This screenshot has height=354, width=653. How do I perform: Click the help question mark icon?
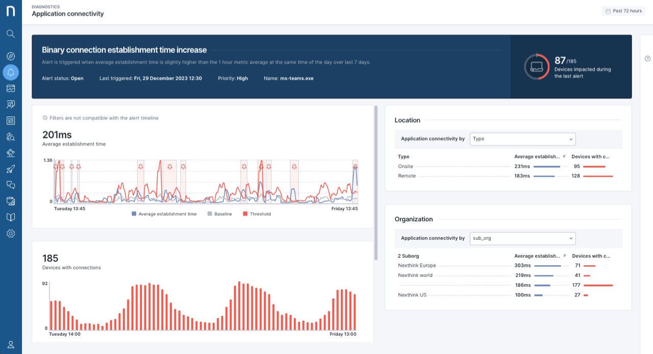647,59
